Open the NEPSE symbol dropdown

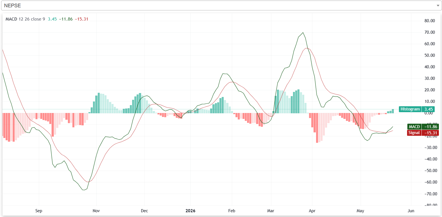[x=221, y=6]
